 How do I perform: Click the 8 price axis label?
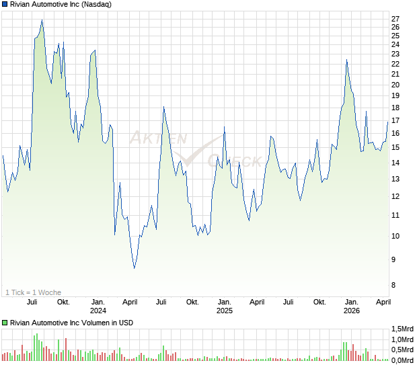393,285
